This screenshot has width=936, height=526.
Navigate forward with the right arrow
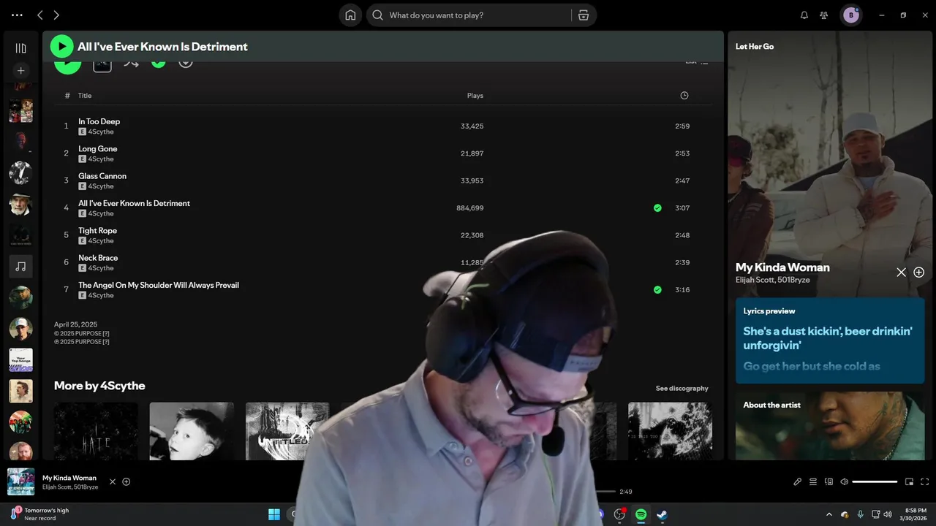(x=56, y=15)
